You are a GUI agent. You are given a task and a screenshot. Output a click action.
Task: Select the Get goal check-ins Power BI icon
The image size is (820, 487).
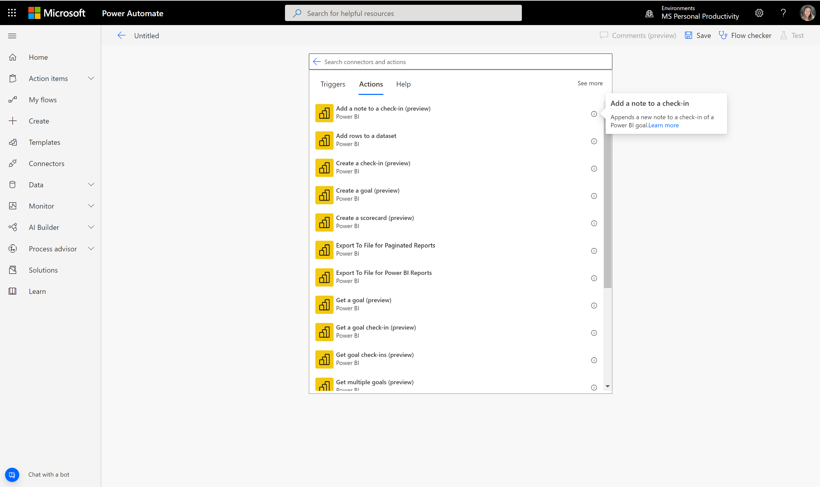pyautogui.click(x=324, y=359)
